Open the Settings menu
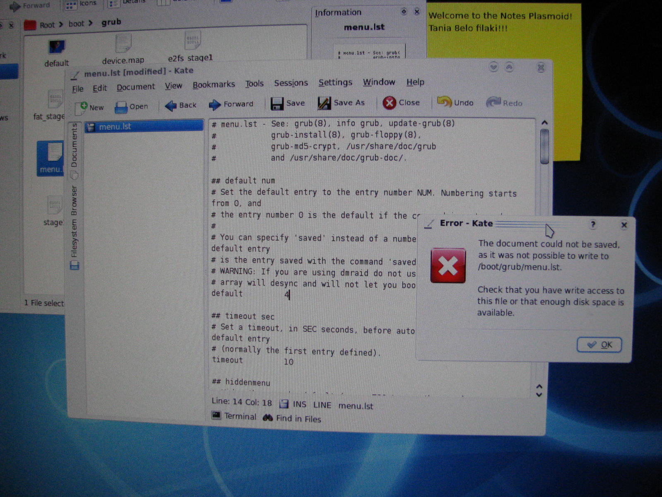Viewport: 662px width, 497px height. click(335, 82)
